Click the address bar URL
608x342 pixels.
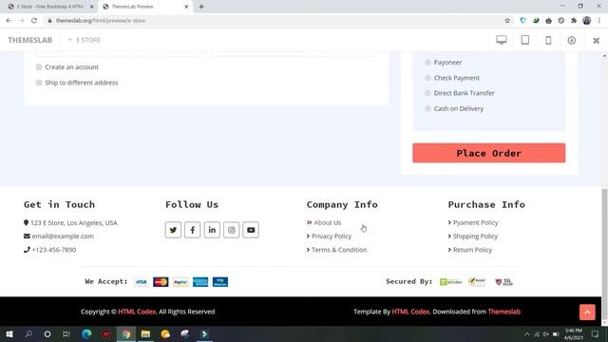click(101, 21)
